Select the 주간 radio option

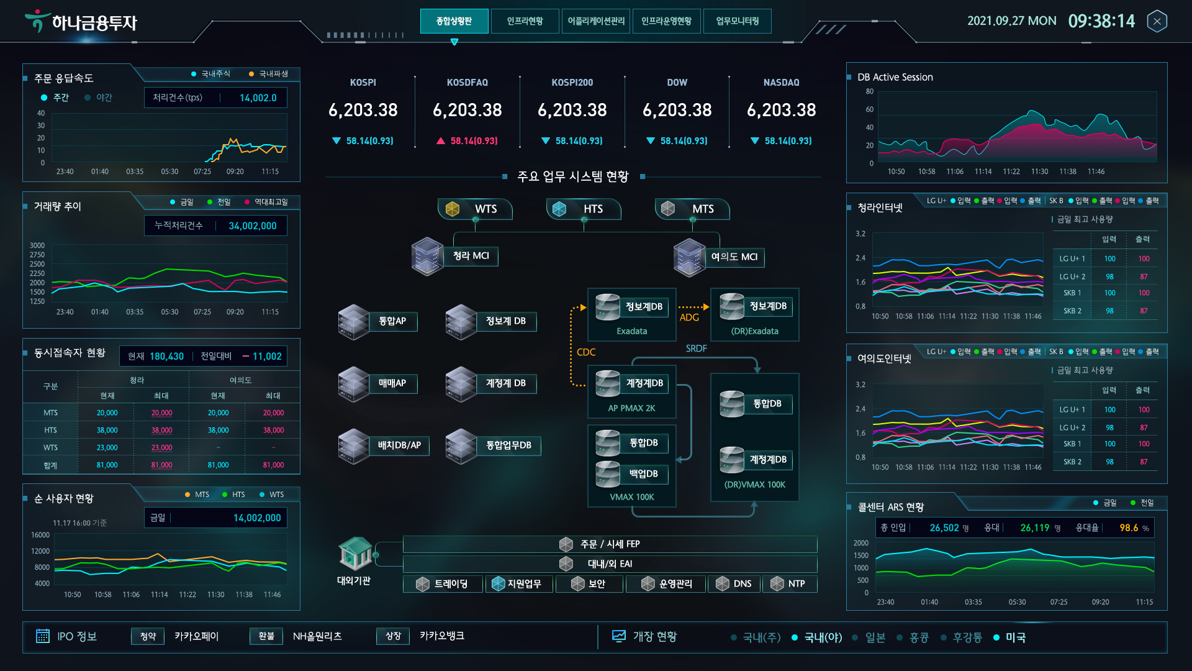[x=55, y=98]
